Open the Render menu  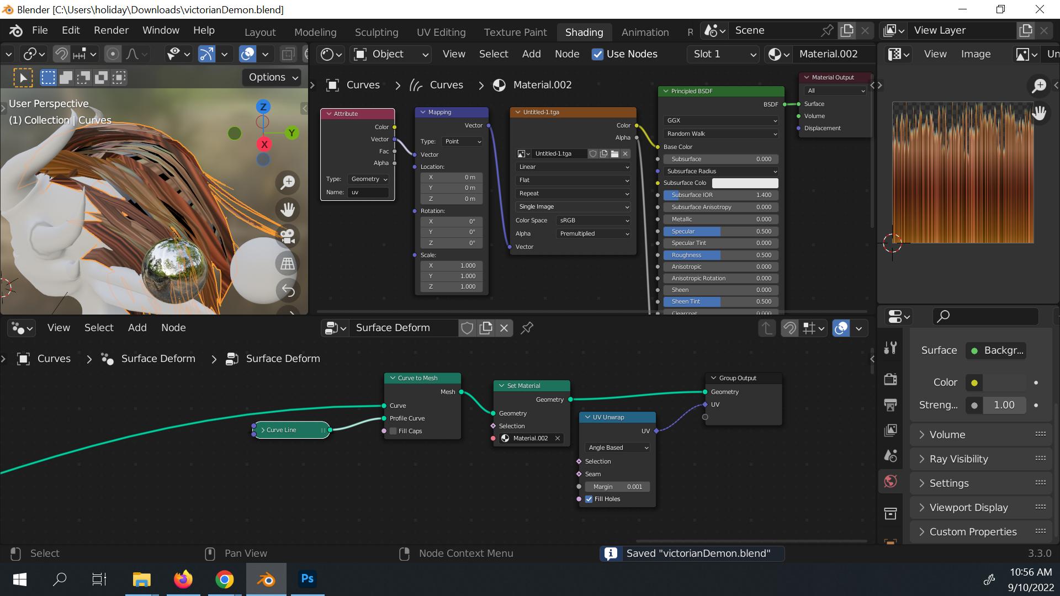click(x=111, y=30)
